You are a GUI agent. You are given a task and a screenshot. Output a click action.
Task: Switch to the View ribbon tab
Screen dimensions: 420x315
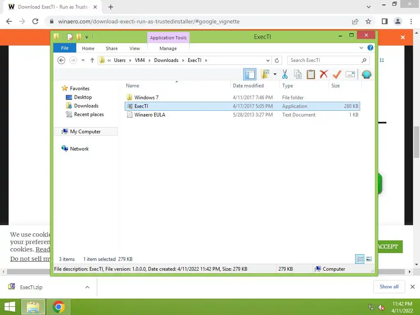(135, 48)
